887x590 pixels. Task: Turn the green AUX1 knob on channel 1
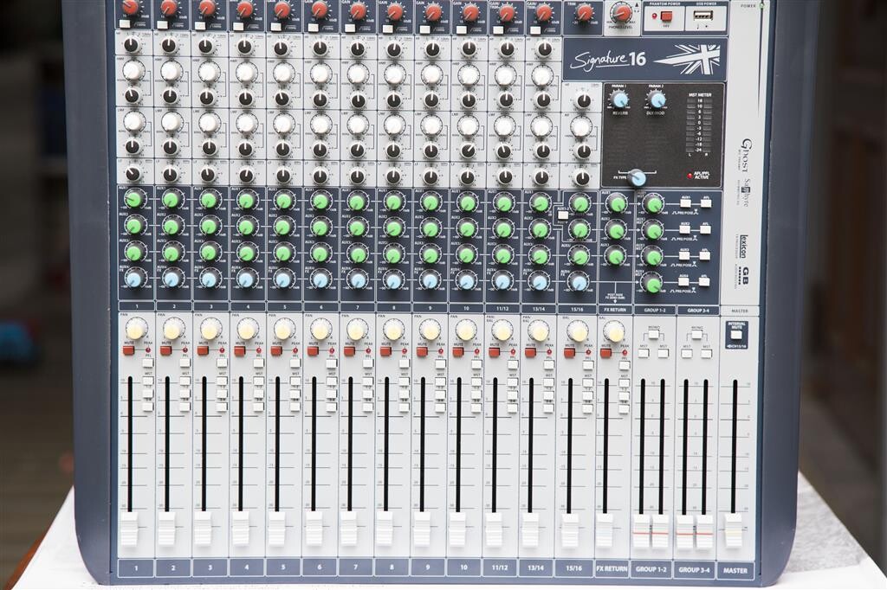click(x=134, y=199)
